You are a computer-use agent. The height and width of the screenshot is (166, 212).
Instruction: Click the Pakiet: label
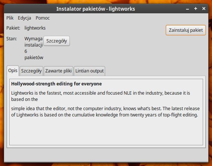tap(13, 28)
